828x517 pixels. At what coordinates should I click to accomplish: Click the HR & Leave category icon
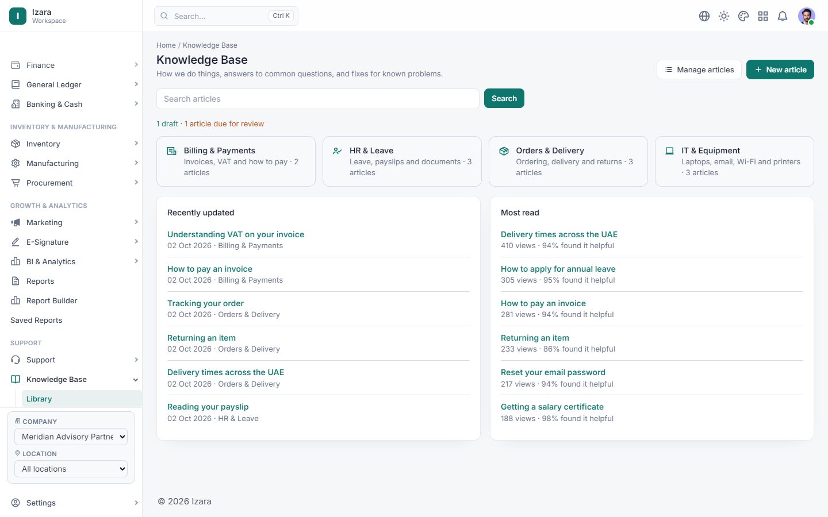click(x=338, y=151)
